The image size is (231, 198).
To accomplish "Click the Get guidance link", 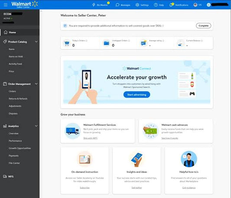I will pos(189,188).
